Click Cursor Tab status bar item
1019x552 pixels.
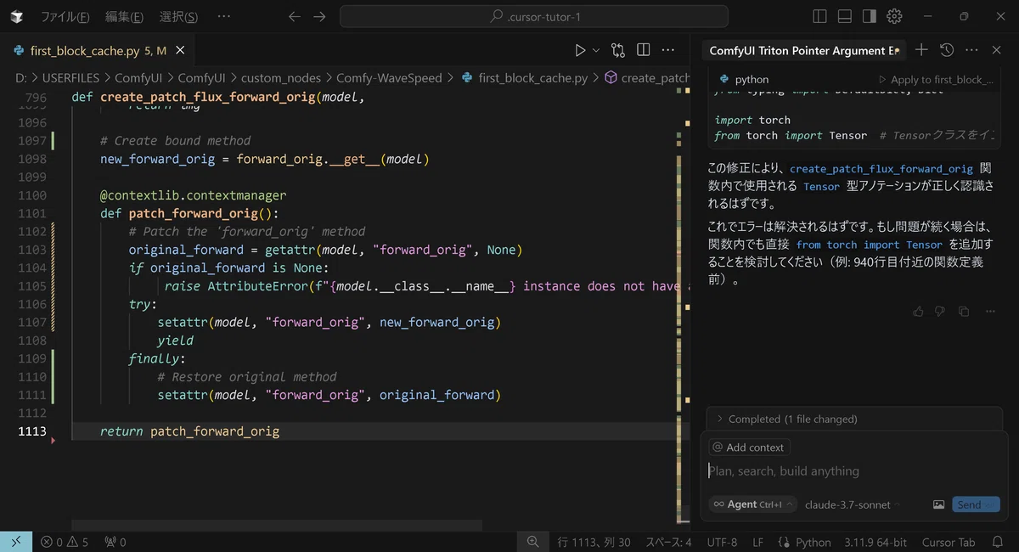click(x=949, y=542)
